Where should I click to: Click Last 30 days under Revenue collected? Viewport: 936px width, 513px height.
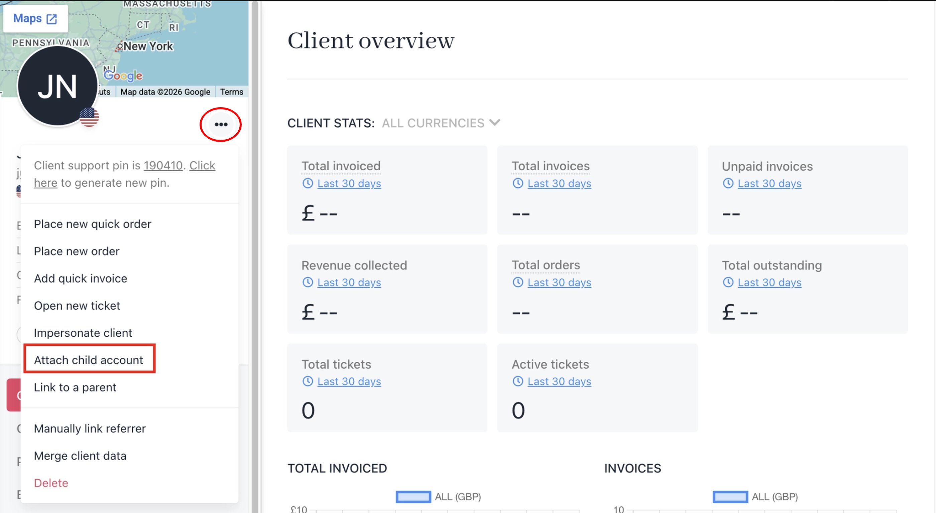click(x=349, y=283)
